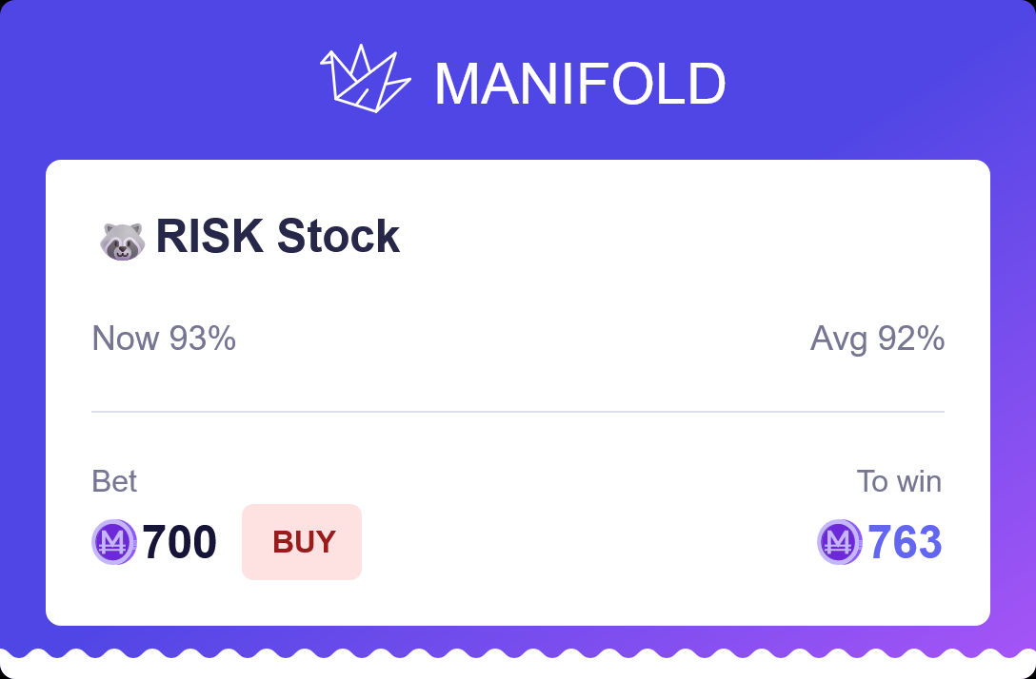Click the 92% average value
Viewport: 1036px width, 679px height.
pyautogui.click(x=911, y=339)
